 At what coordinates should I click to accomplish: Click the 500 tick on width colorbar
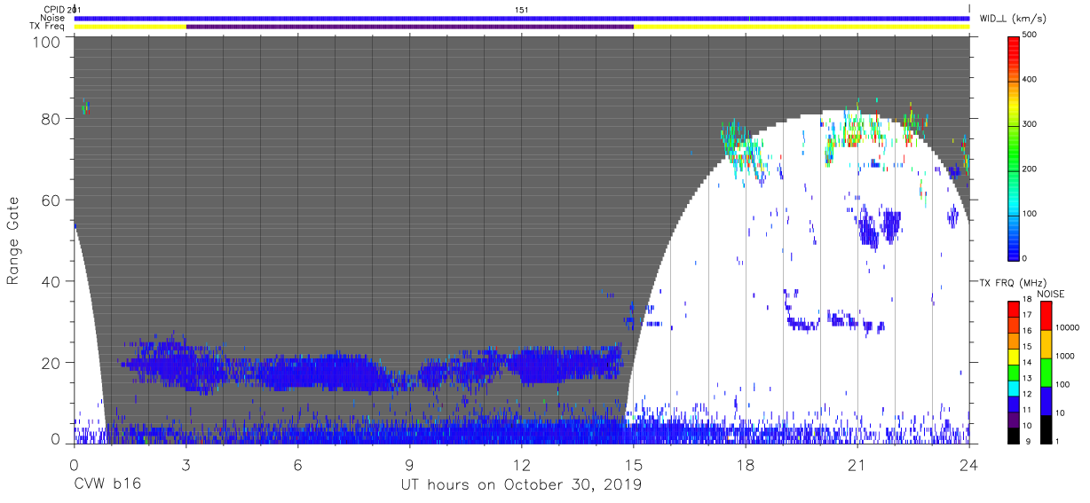(x=1031, y=35)
